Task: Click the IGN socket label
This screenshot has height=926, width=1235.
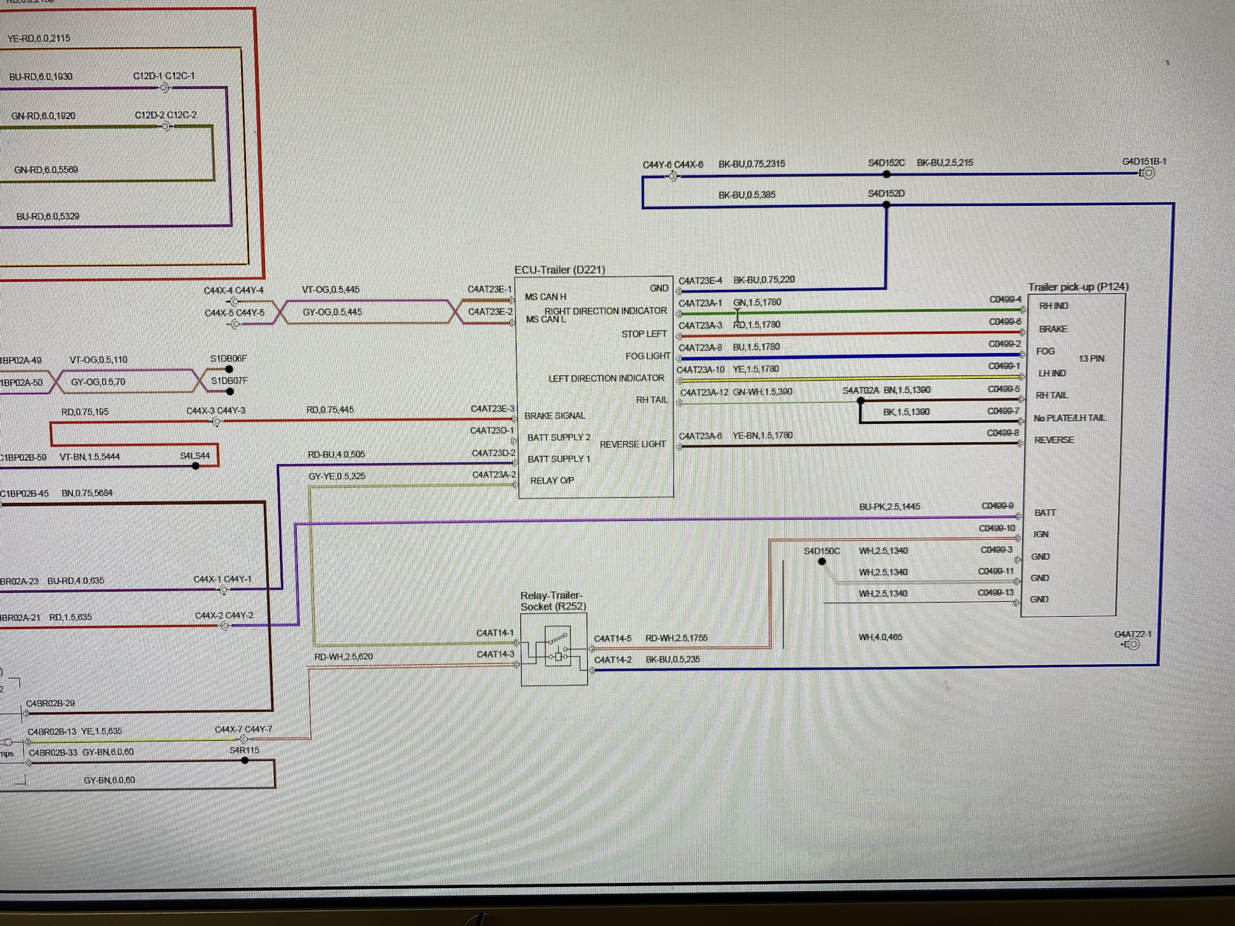Action: 1041,534
